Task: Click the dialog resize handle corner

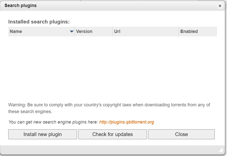Action: tap(221, 150)
